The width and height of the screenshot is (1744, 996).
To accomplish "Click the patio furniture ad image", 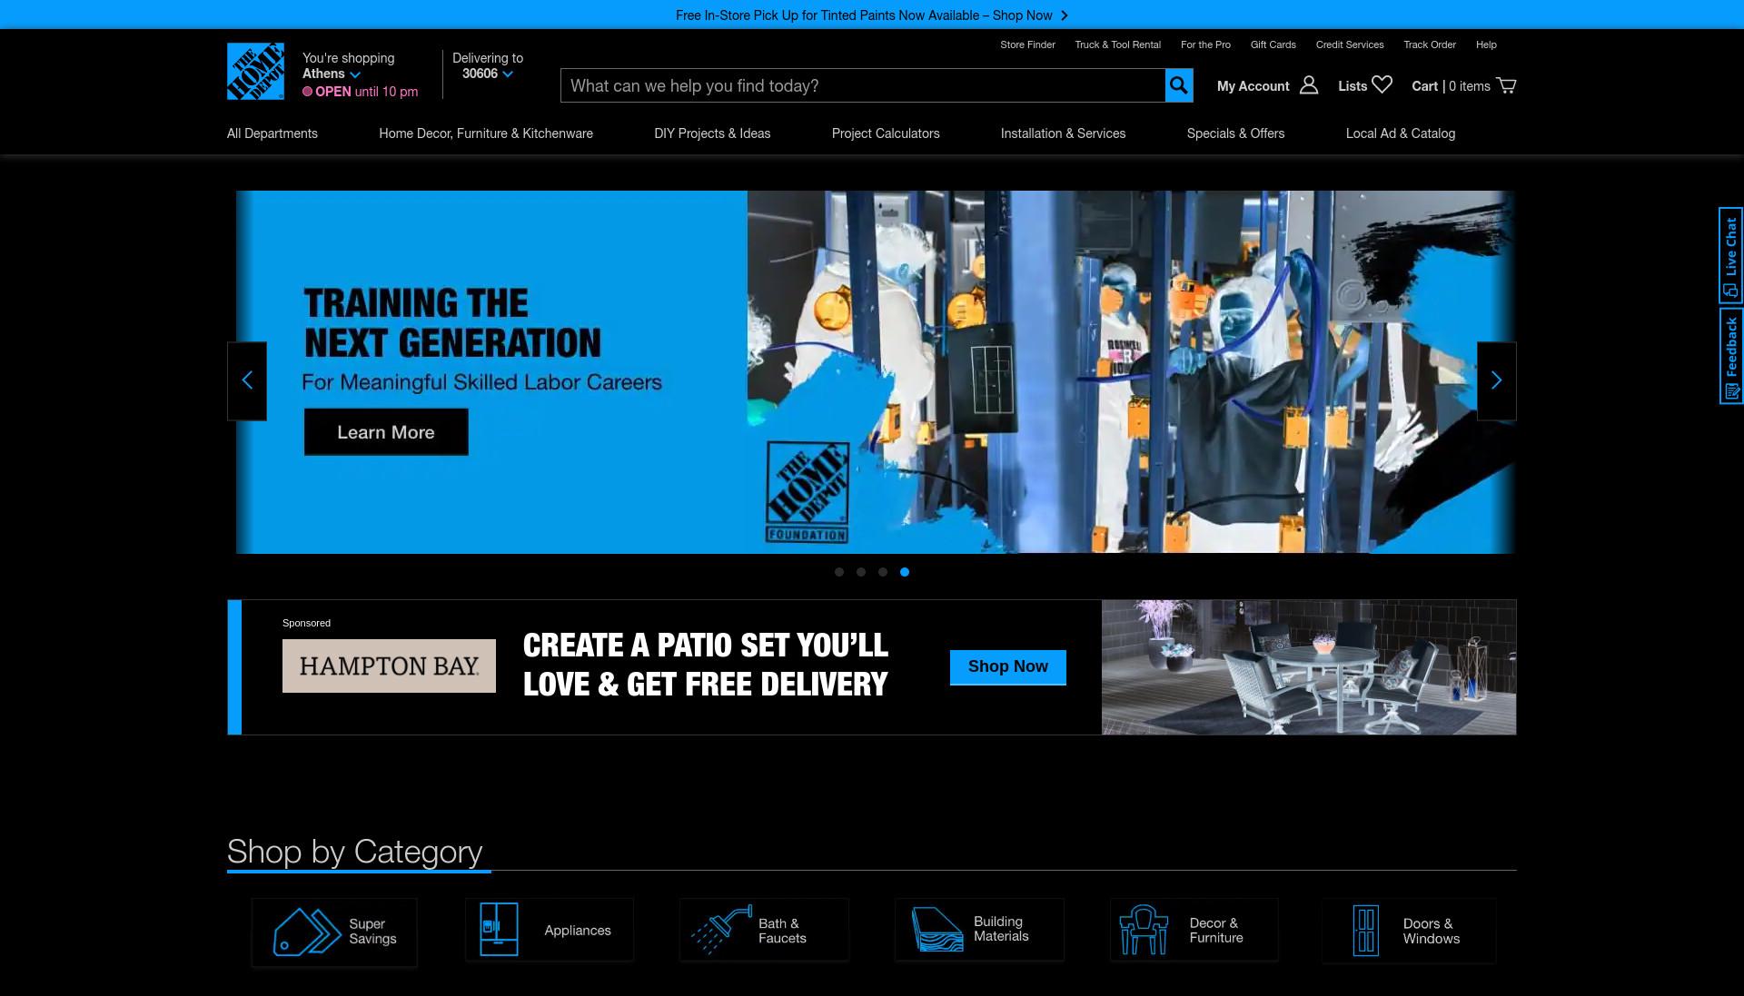I will pyautogui.click(x=1309, y=667).
